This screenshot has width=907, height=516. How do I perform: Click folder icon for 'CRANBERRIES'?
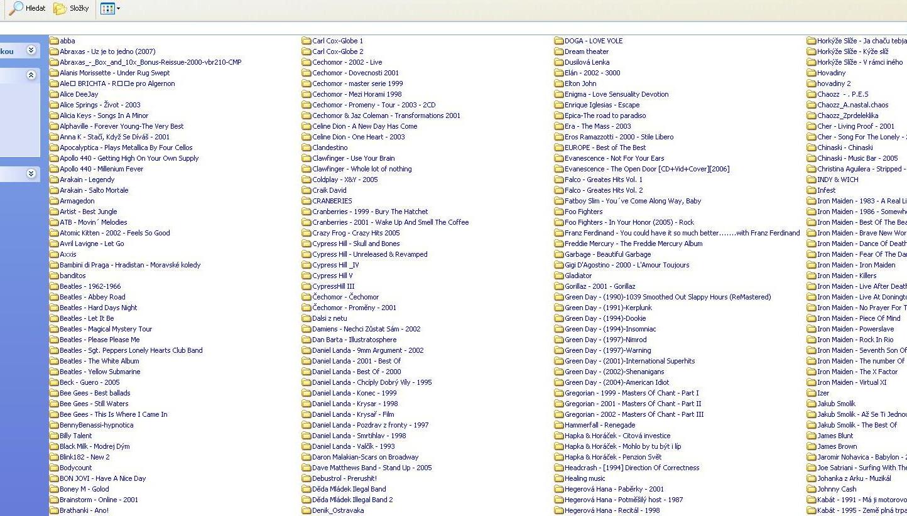tap(307, 201)
